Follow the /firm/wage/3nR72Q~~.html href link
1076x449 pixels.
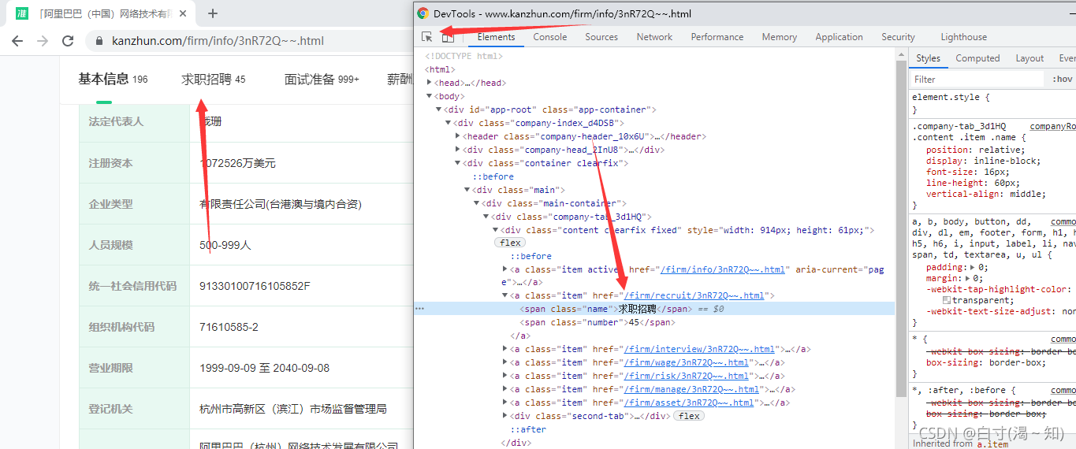[687, 362]
